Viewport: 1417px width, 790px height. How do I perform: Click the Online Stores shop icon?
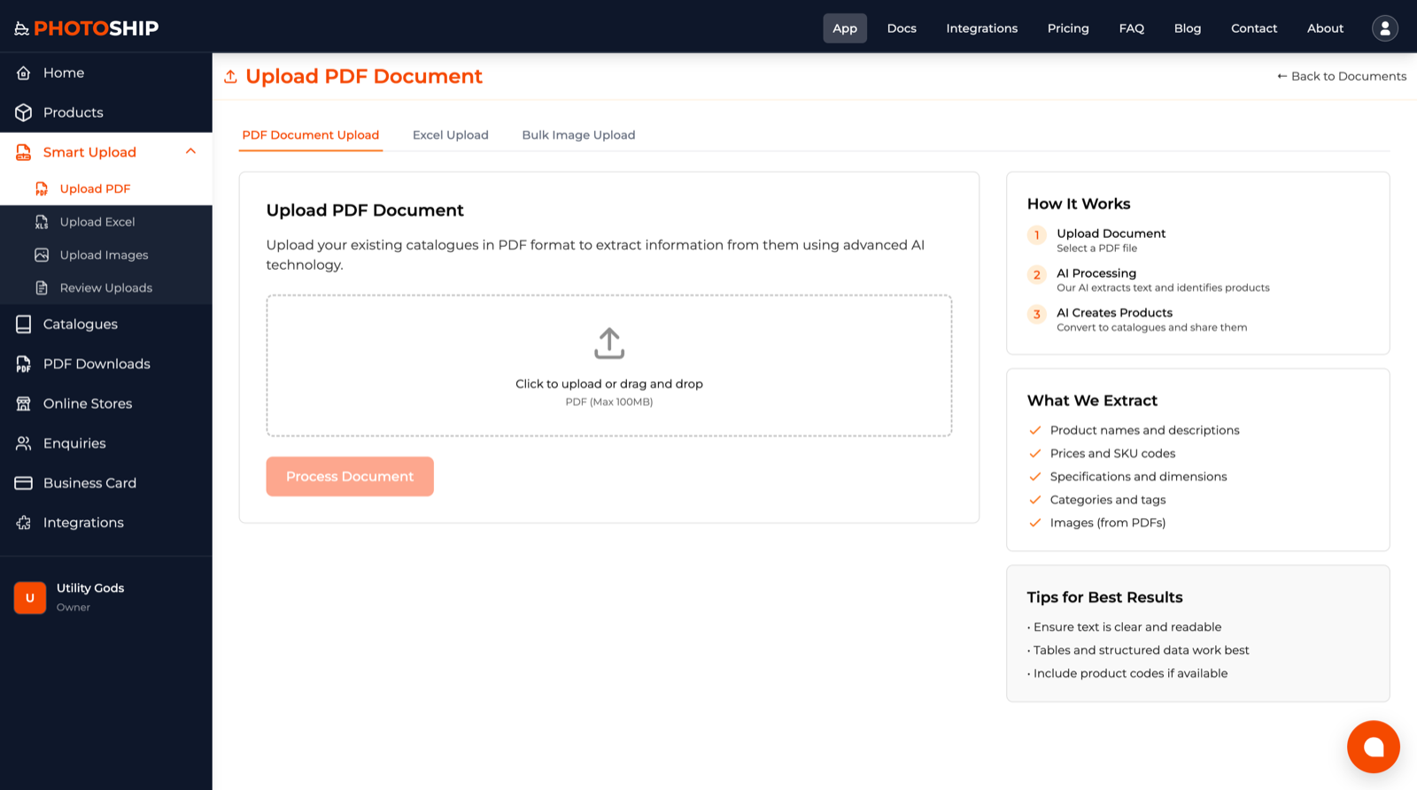[x=24, y=403]
